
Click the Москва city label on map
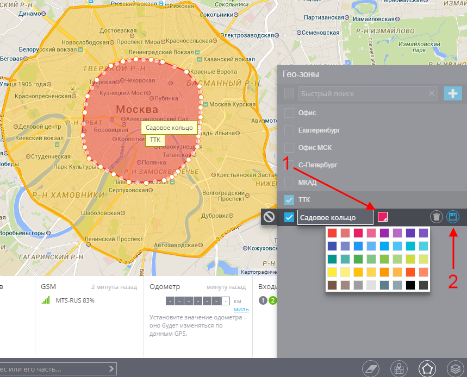coord(137,110)
